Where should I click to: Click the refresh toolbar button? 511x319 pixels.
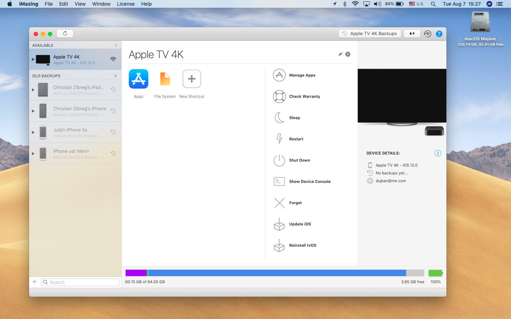(x=65, y=34)
